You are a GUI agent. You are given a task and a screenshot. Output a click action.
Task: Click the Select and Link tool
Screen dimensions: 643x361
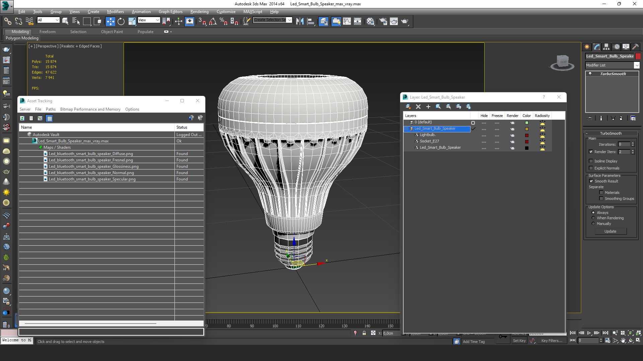[x=7, y=21]
